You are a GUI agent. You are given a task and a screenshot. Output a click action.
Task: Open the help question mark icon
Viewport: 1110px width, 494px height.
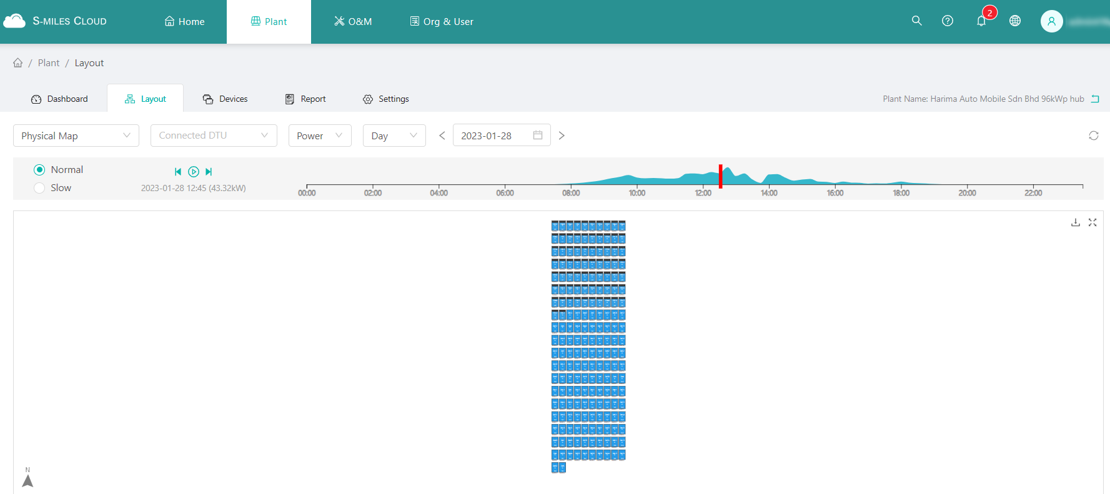pos(947,21)
